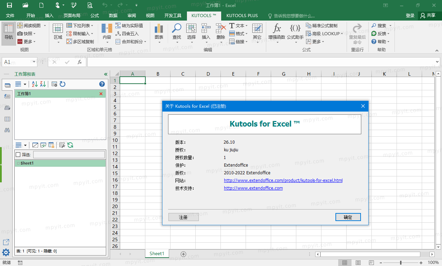
Task: Switch to the 开始 Home tab
Action: 30,16
